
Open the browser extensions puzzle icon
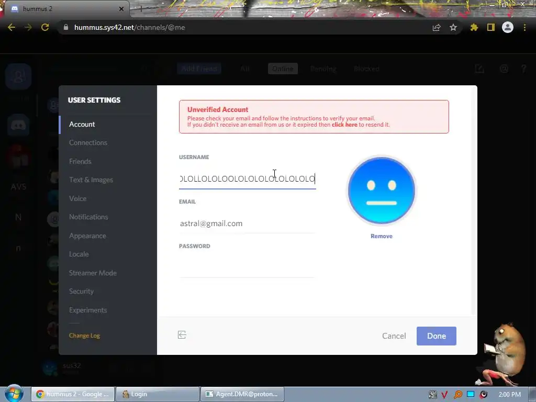474,27
